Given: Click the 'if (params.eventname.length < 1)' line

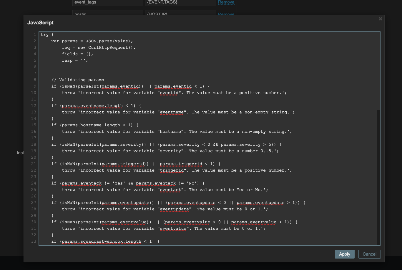Looking at the screenshot, I should point(96,106).
